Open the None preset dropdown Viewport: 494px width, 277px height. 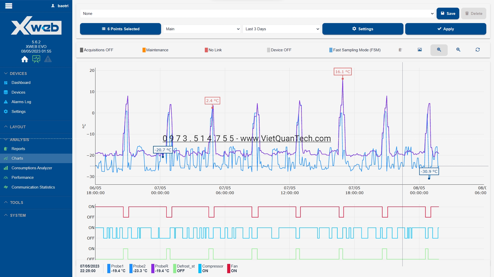coord(257,14)
